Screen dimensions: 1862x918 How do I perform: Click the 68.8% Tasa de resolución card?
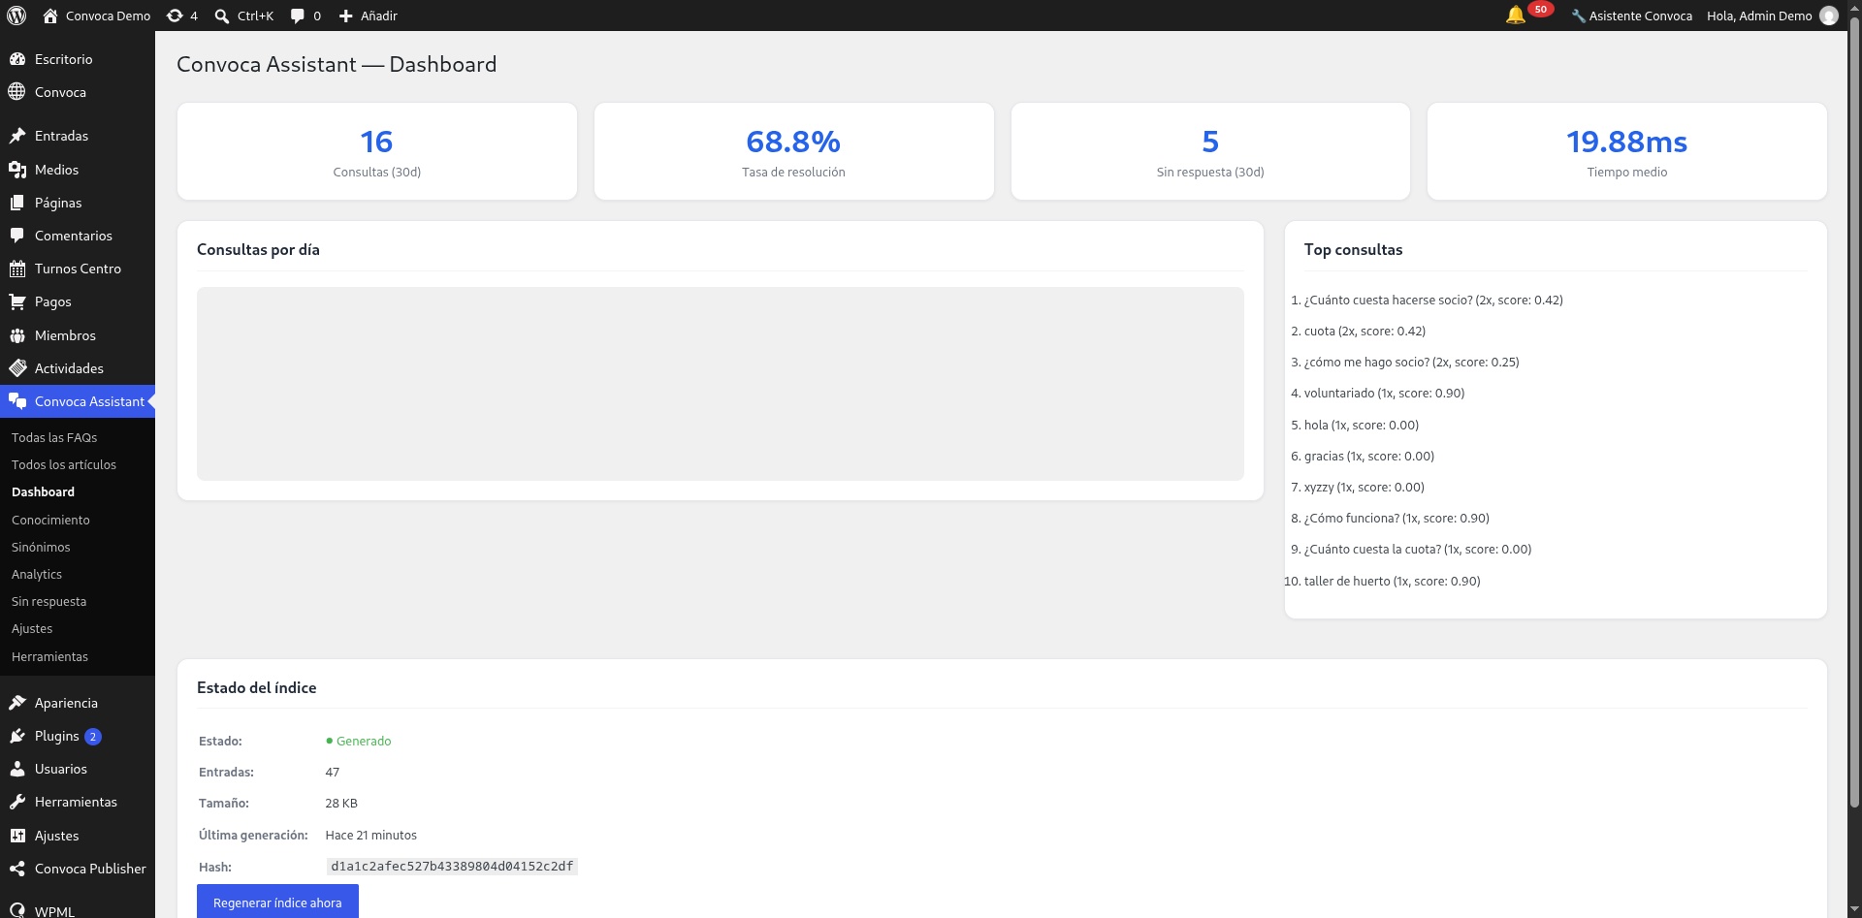(x=793, y=151)
